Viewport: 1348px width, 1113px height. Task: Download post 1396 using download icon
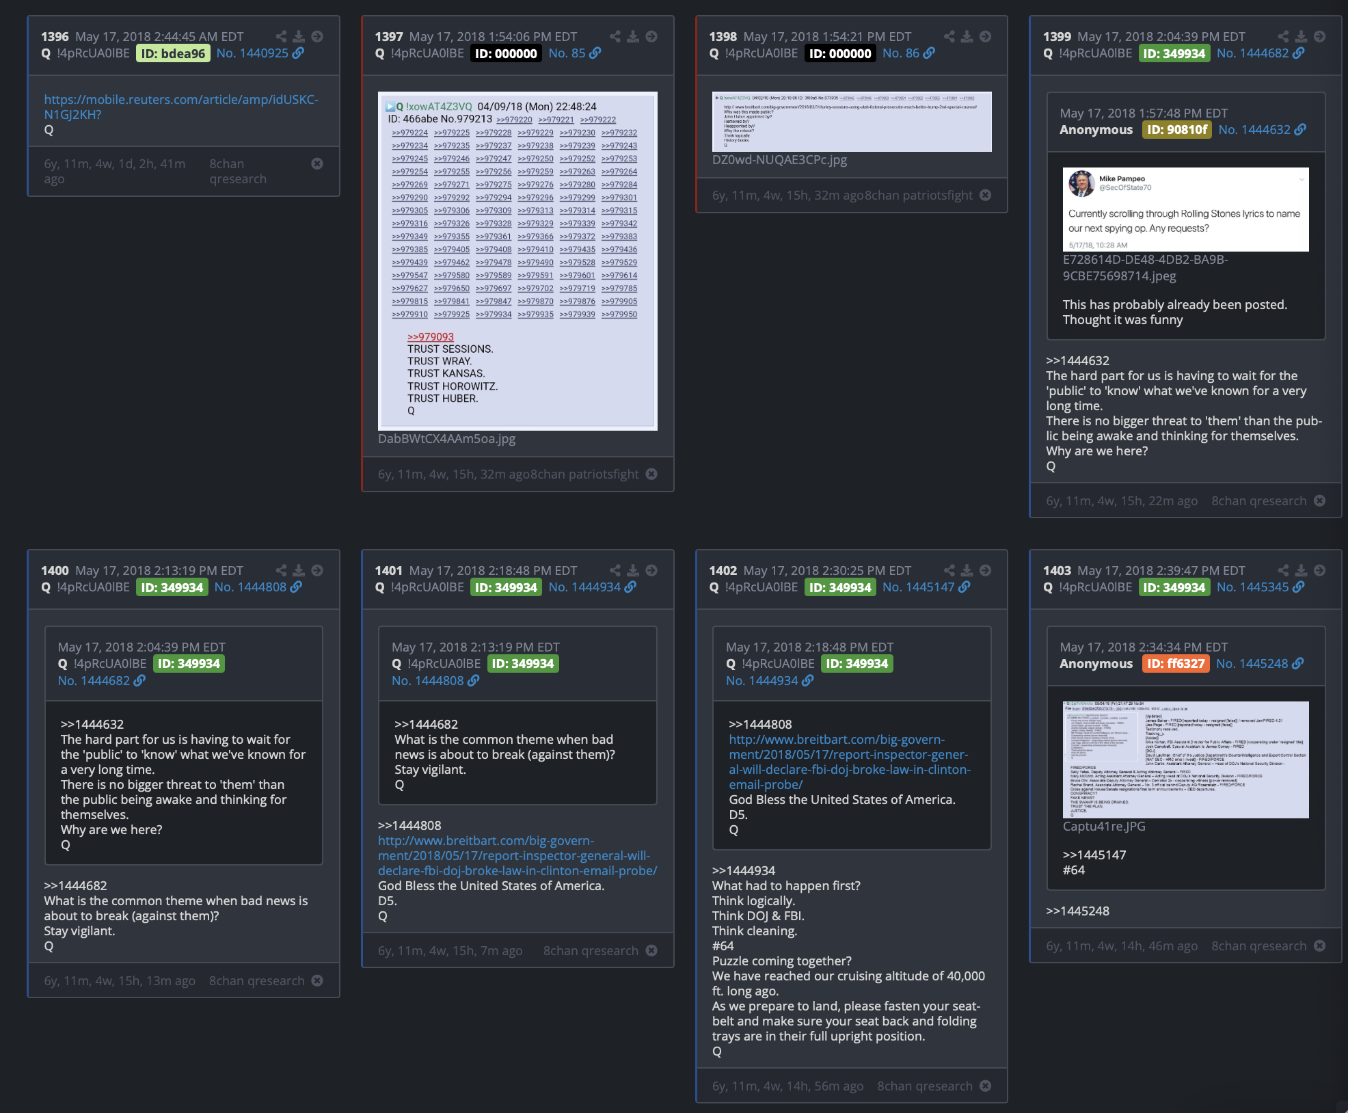(299, 37)
